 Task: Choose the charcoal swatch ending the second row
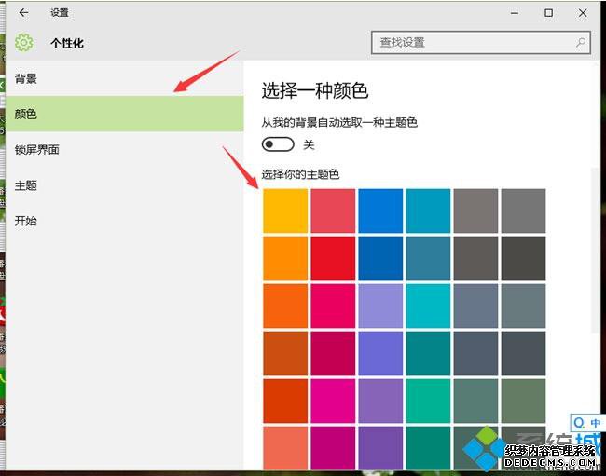[x=523, y=258]
